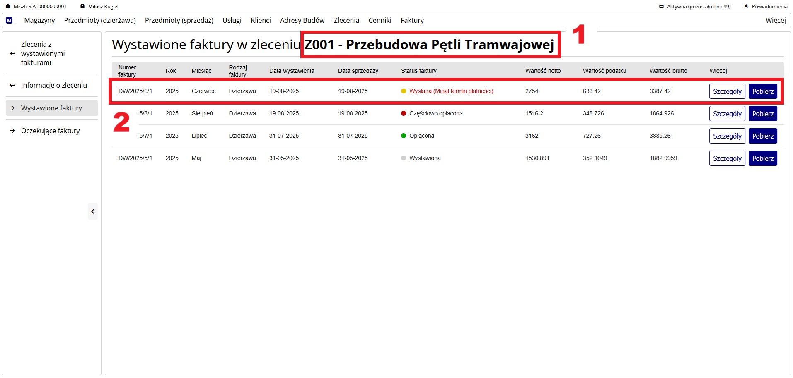This screenshot has height=378, width=793.
Task: Open Informacje o zleceniu in sidebar
Action: tap(54, 85)
